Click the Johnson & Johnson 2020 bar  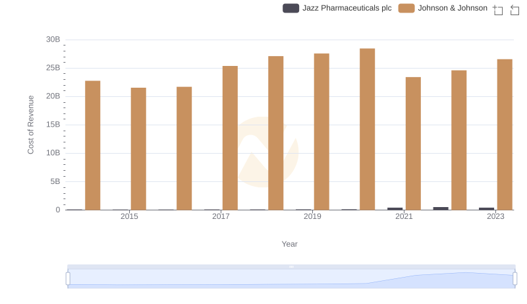pos(368,129)
